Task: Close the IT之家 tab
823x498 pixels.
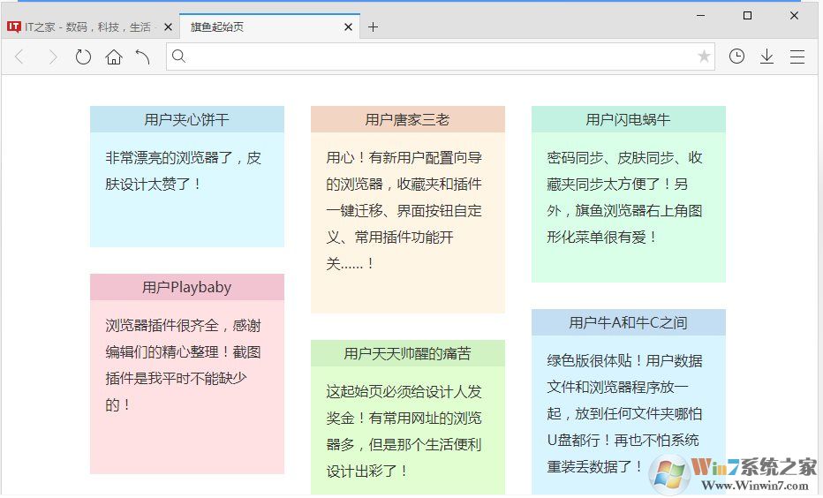Action: (169, 27)
